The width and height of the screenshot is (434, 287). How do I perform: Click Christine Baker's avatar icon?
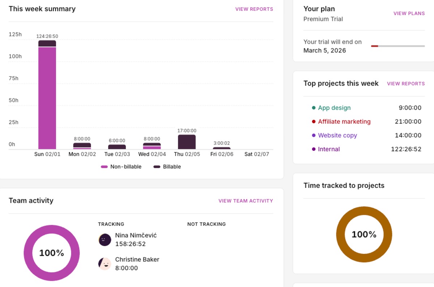(105, 264)
